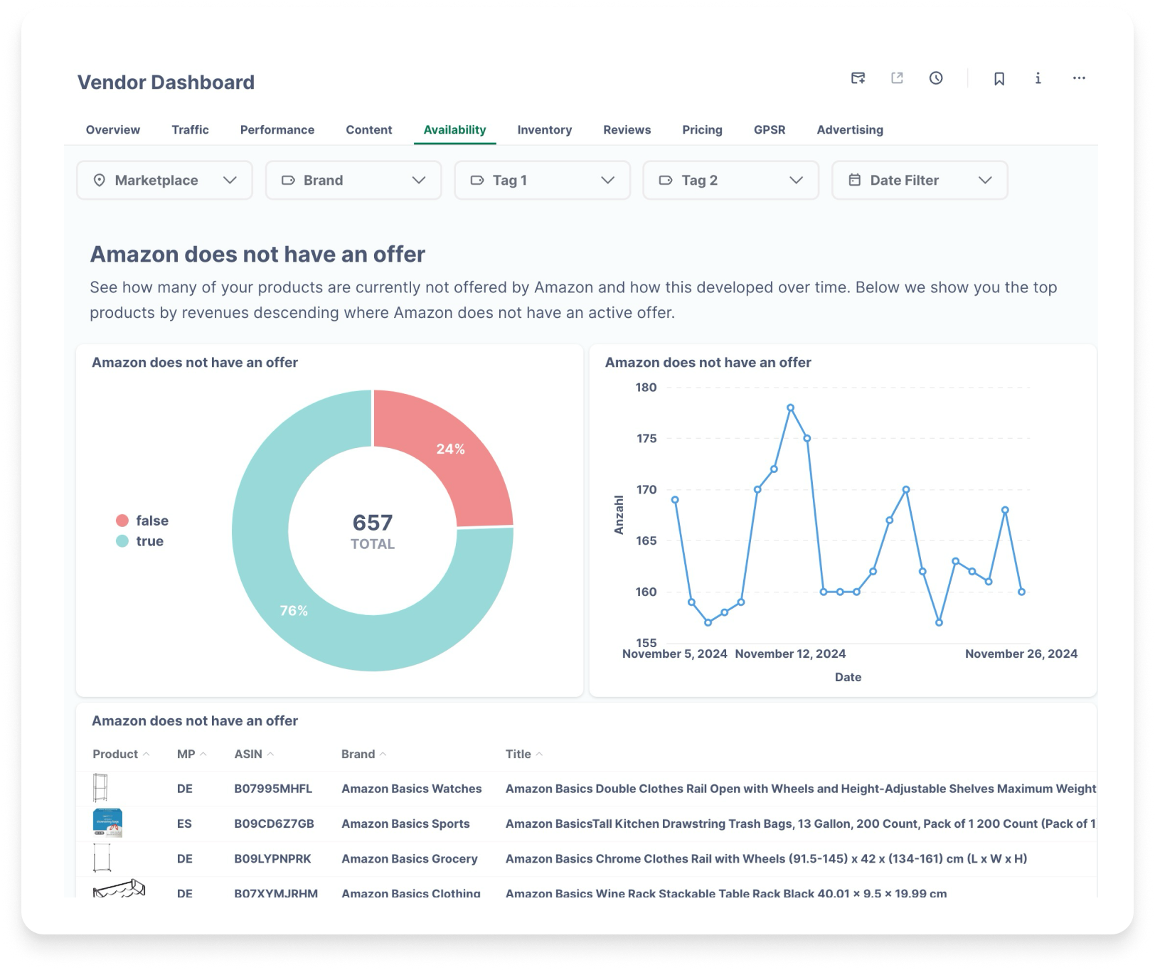Open the Performance tab

pos(277,130)
